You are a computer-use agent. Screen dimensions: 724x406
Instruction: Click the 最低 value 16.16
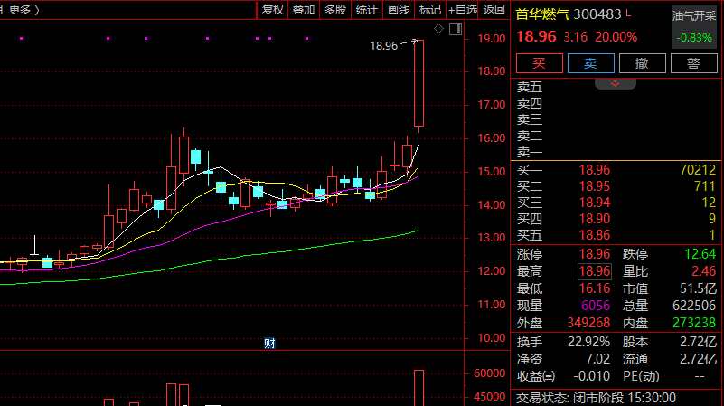[x=595, y=288]
